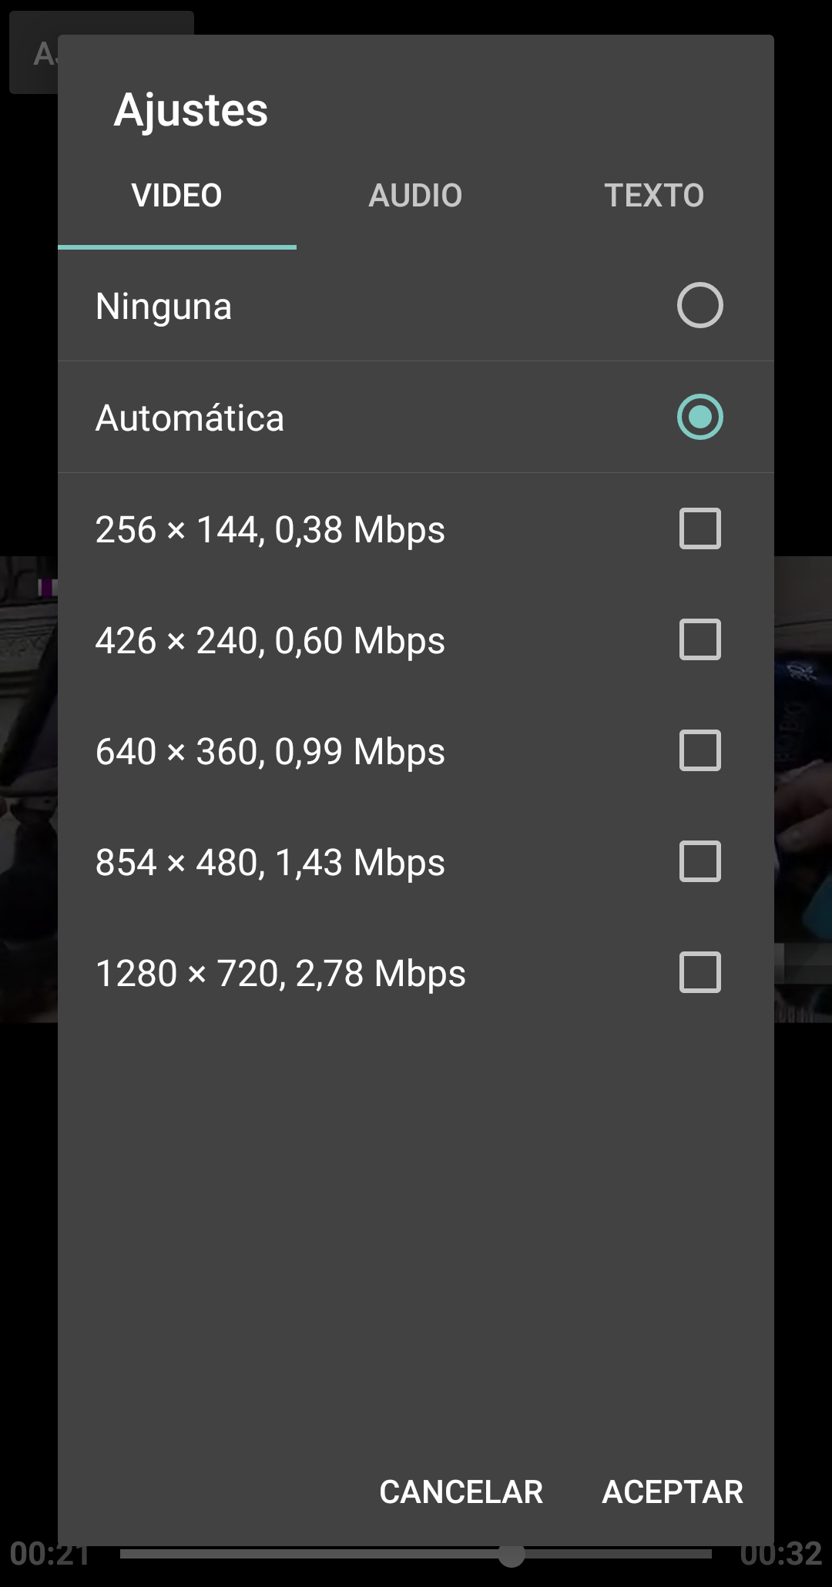Screen dimensions: 832x1587
Task: Click the Automática option label
Action: (190, 418)
